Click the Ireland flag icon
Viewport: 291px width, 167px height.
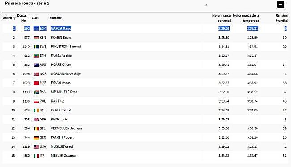(36, 111)
